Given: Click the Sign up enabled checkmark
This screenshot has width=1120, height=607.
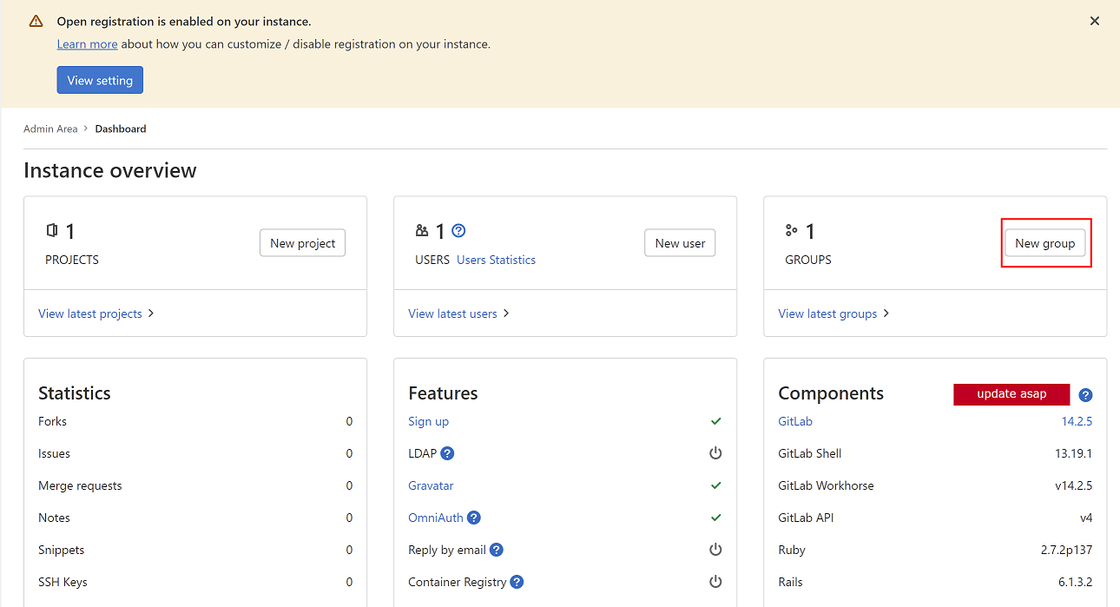Looking at the screenshot, I should tap(715, 421).
